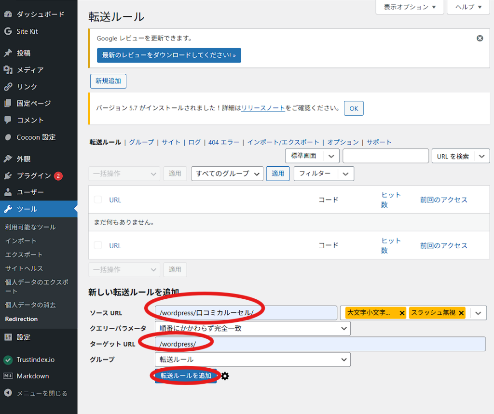Click the pages icon for 固定ページ
The image size is (494, 414).
8,103
